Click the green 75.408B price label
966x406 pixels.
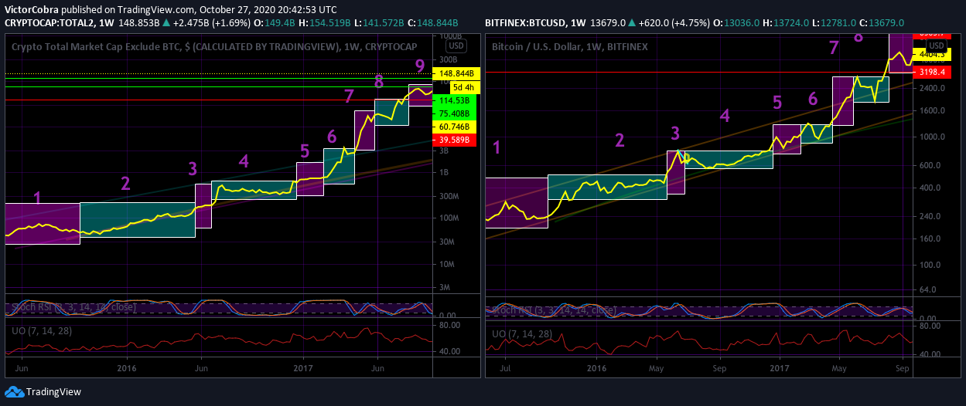(455, 113)
